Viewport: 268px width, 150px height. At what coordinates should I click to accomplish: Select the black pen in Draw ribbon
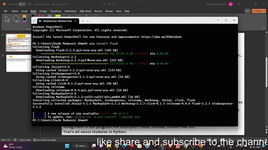pos(33,16)
